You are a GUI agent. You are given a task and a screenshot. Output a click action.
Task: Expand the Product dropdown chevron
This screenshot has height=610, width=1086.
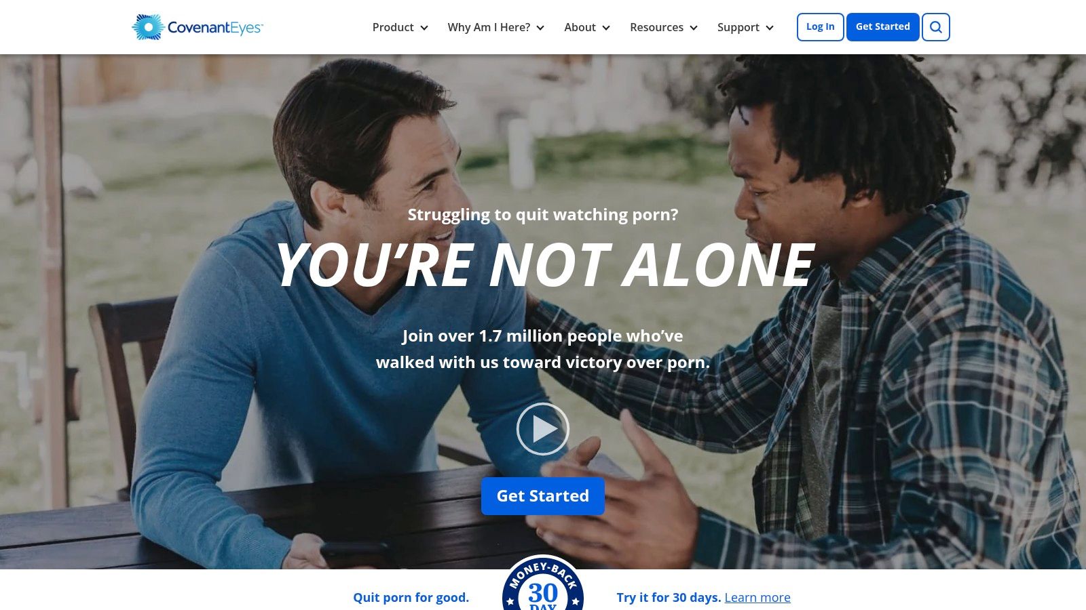(x=424, y=28)
